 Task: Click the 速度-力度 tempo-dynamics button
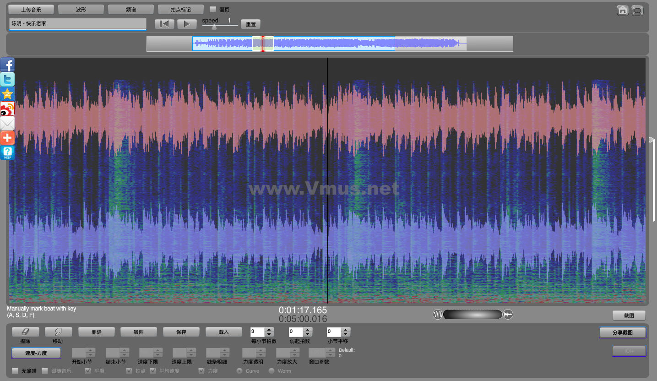pyautogui.click(x=36, y=353)
